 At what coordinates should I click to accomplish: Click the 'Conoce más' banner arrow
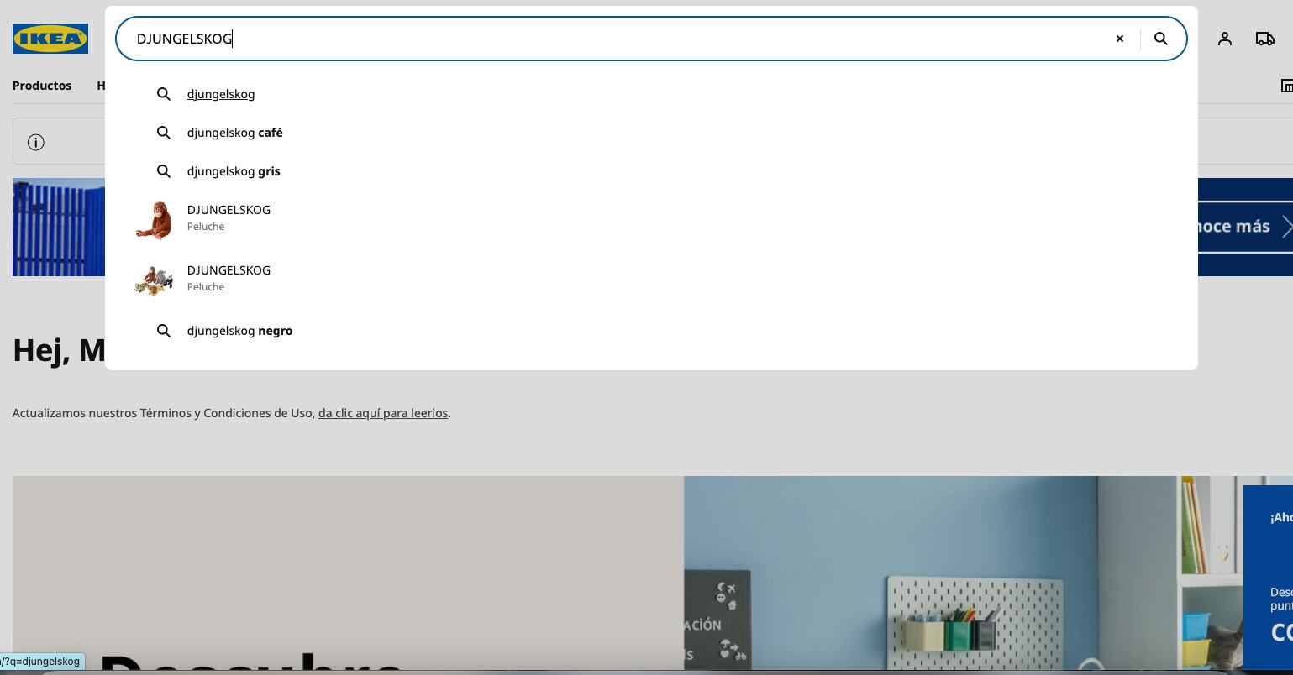[1287, 227]
